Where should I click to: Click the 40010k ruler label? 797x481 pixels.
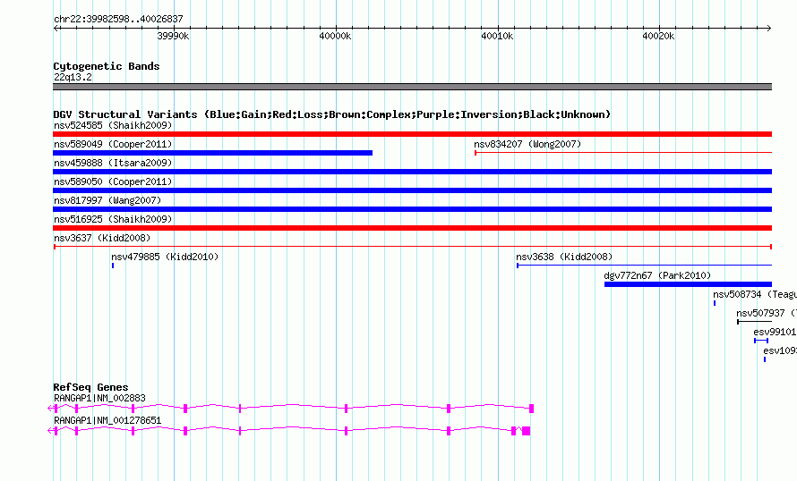[497, 36]
